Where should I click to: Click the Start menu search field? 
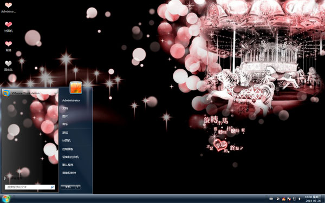click(x=30, y=187)
